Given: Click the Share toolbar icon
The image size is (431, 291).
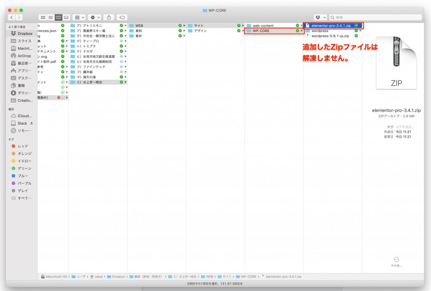Looking at the screenshot, I should 109,17.
